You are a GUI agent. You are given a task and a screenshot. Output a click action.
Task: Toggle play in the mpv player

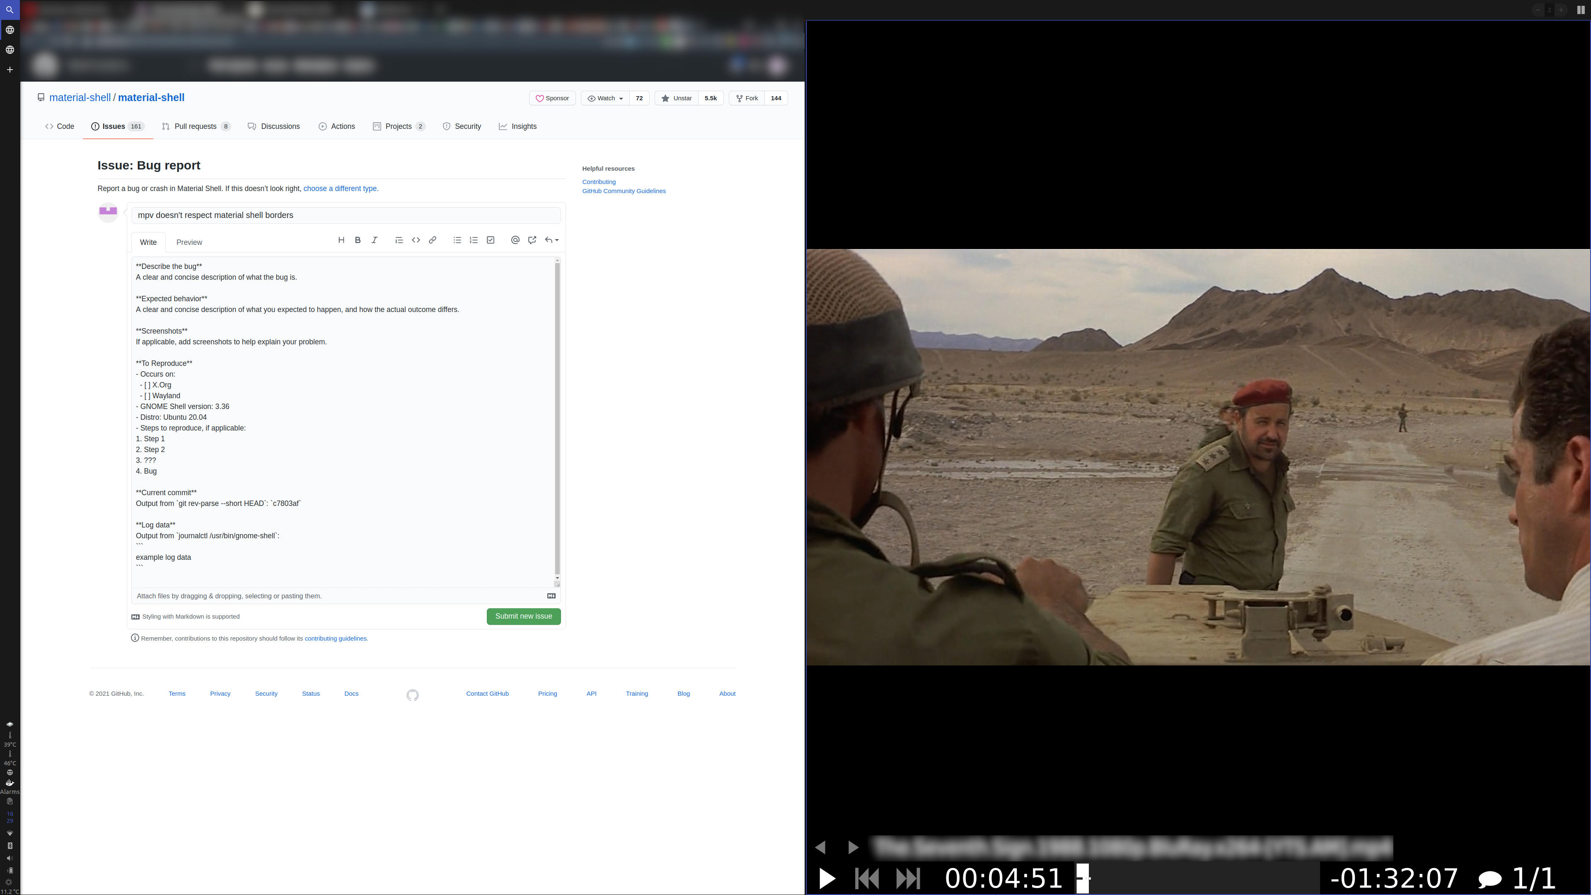click(x=827, y=878)
